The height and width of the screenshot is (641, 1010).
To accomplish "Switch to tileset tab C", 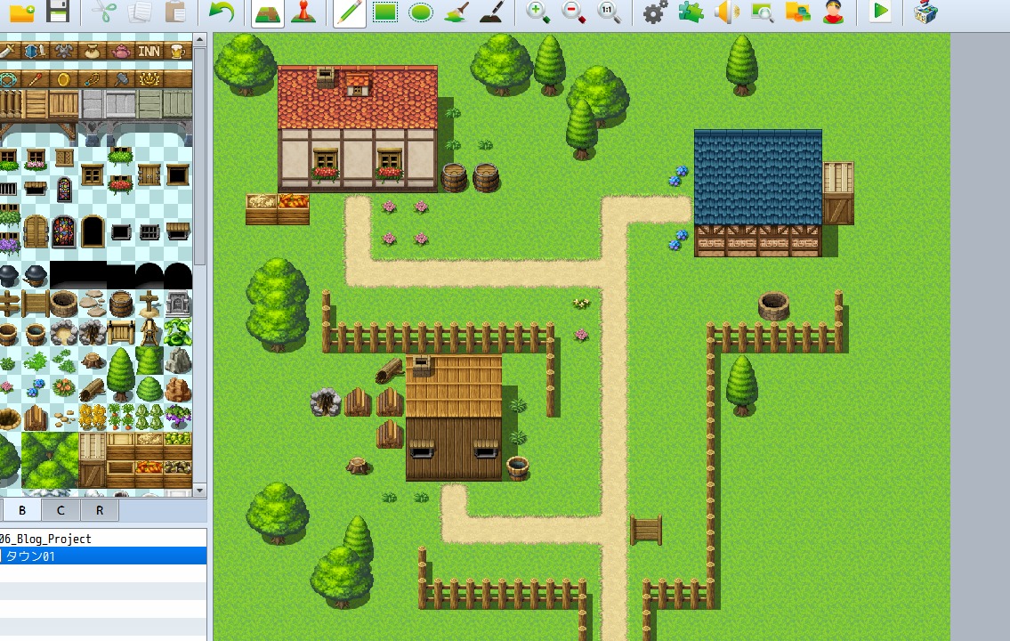I will click(61, 510).
